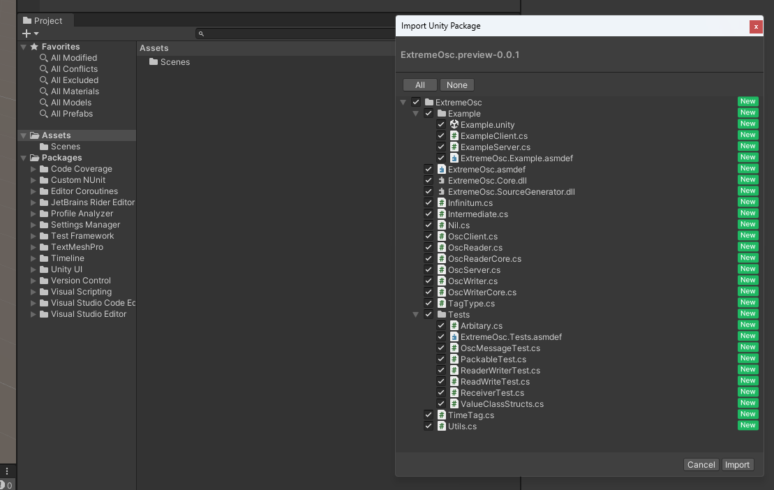This screenshot has width=774, height=490.
Task: Click the plus add-asset icon in Project panel
Action: [27, 34]
